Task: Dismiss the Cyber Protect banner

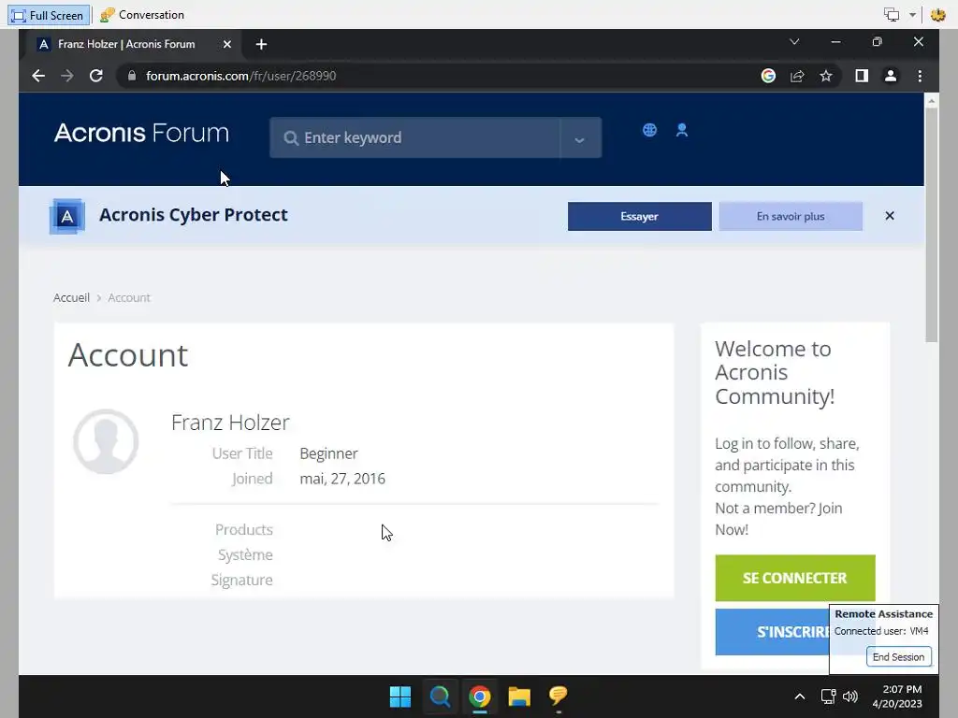Action: [889, 216]
